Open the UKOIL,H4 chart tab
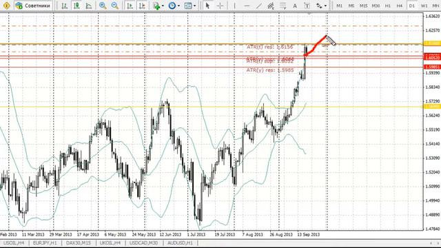441x248 pixels. 110,242
